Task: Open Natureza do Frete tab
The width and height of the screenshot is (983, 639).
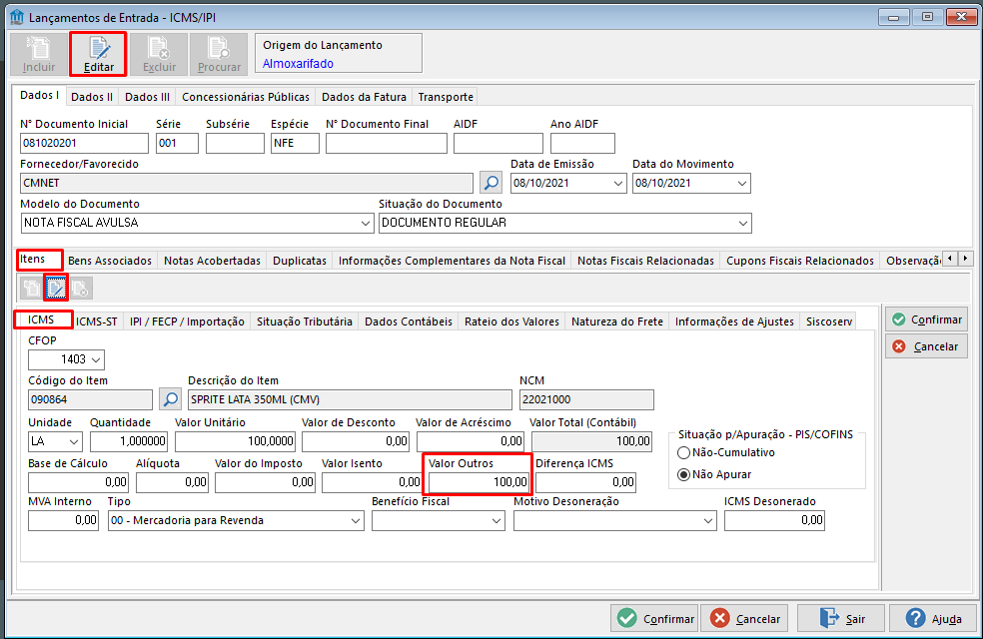Action: (x=617, y=321)
